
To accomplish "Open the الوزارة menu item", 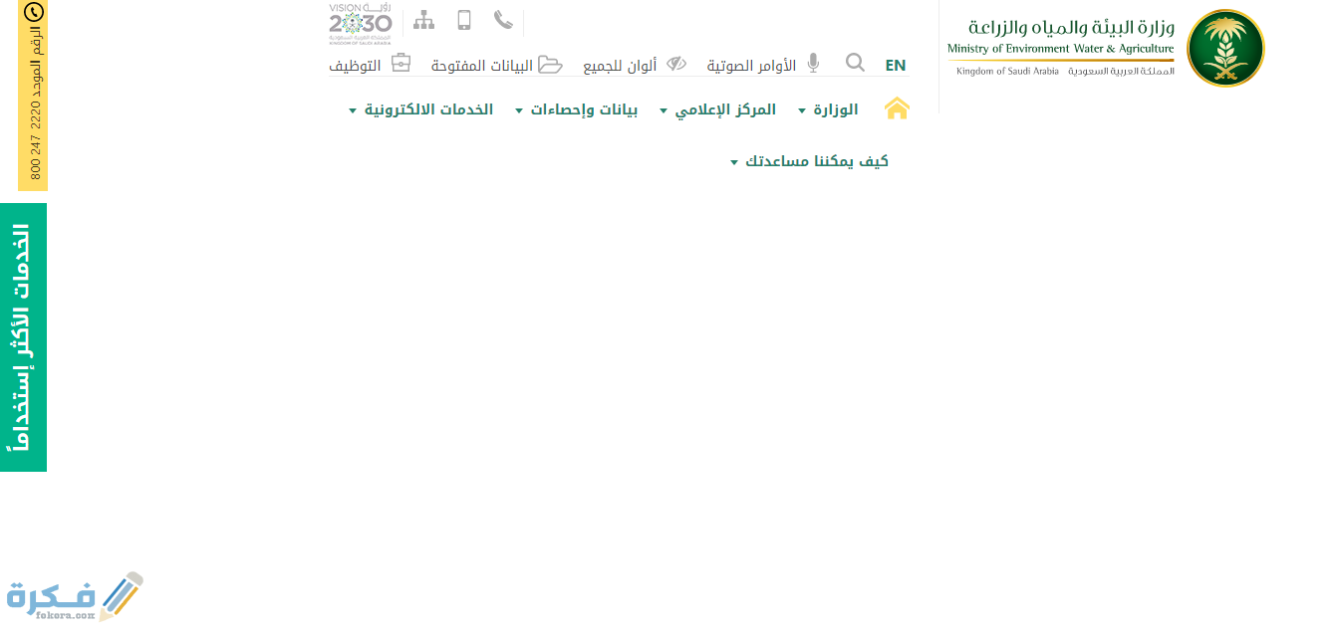I will 835,109.
